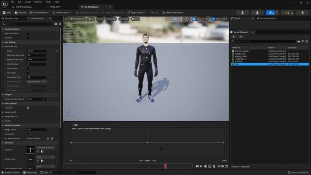The width and height of the screenshot is (311, 175).
Task: Open the Character viewport menu
Action: (x=111, y=19)
